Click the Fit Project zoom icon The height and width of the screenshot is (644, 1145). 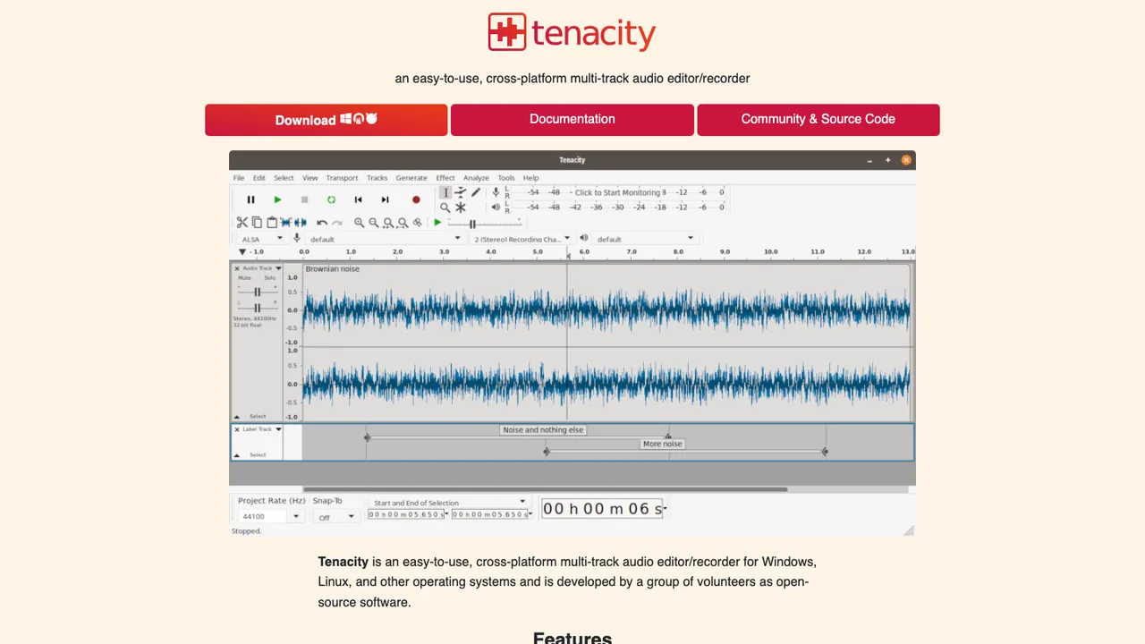pos(403,223)
